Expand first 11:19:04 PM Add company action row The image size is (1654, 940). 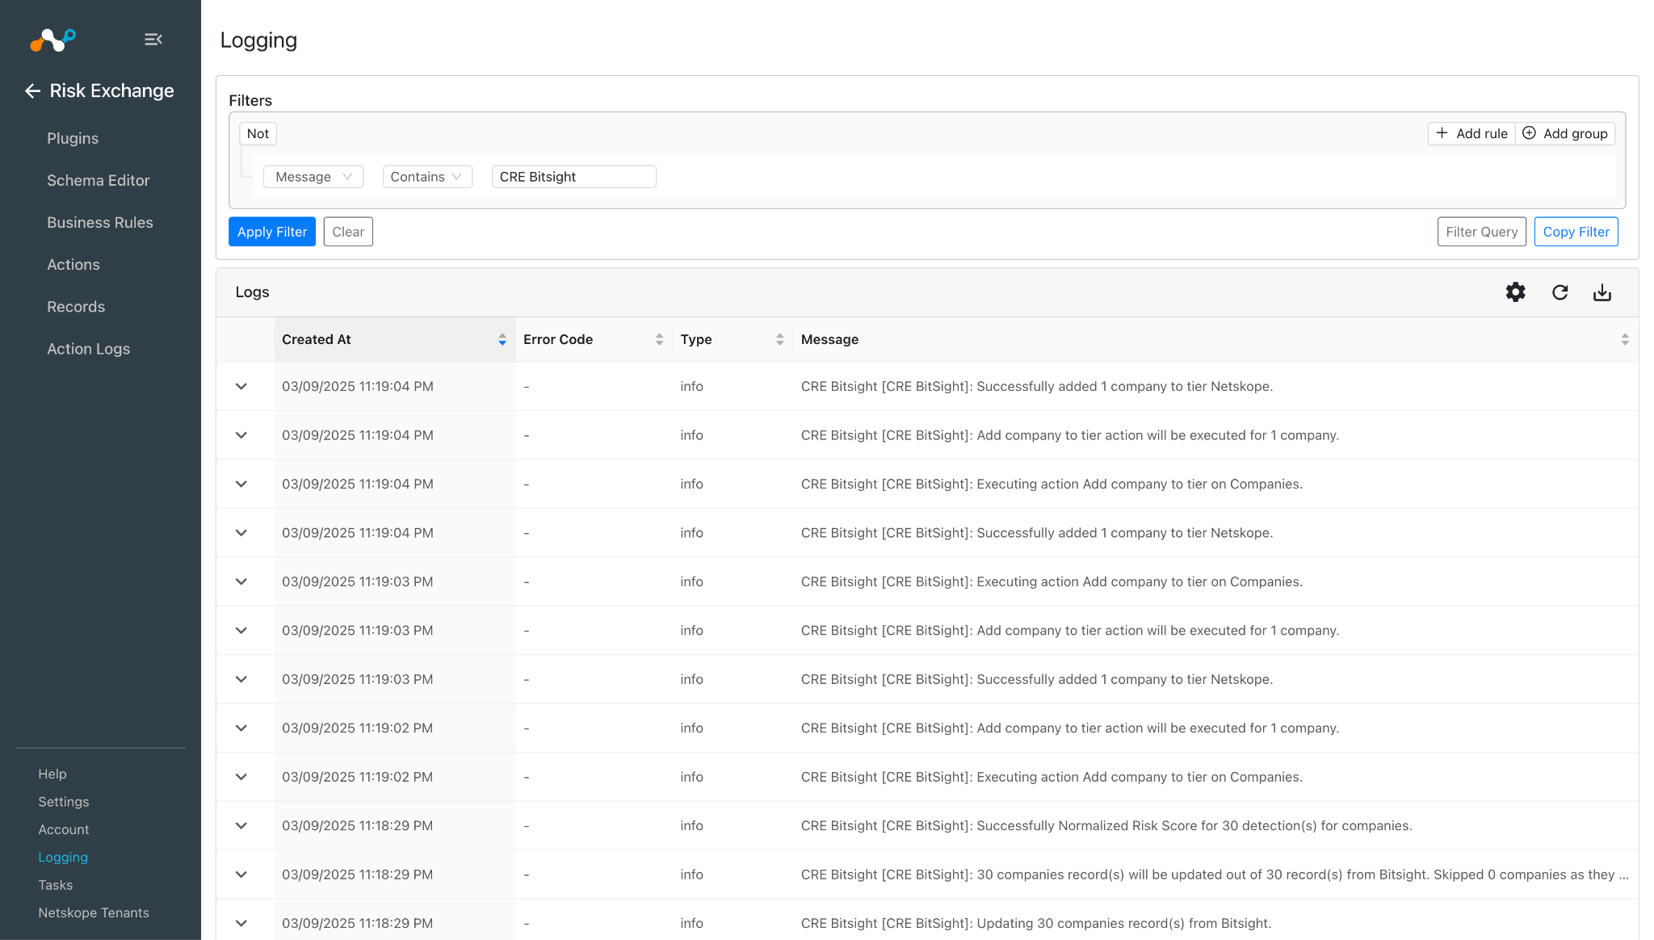click(241, 435)
